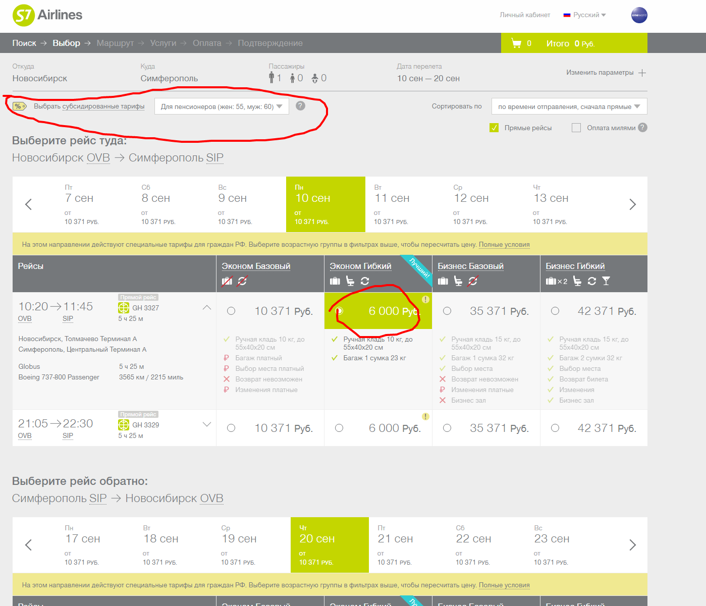This screenshot has height=606, width=706.
Task: Click baggage icon under Эконом Гибкий
Action: pos(335,281)
